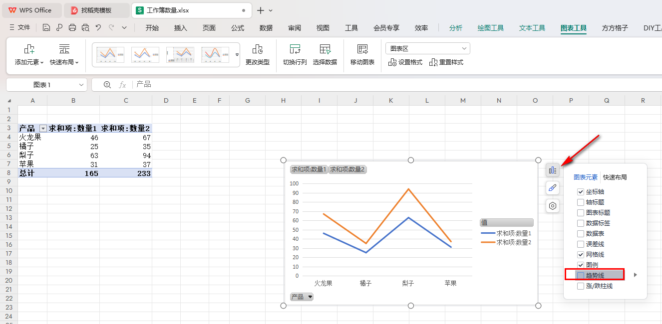Expand the quick access toolbar chevron

click(x=124, y=28)
